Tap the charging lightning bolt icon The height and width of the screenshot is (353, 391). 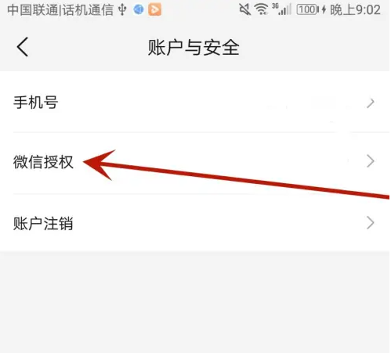pyautogui.click(x=324, y=10)
